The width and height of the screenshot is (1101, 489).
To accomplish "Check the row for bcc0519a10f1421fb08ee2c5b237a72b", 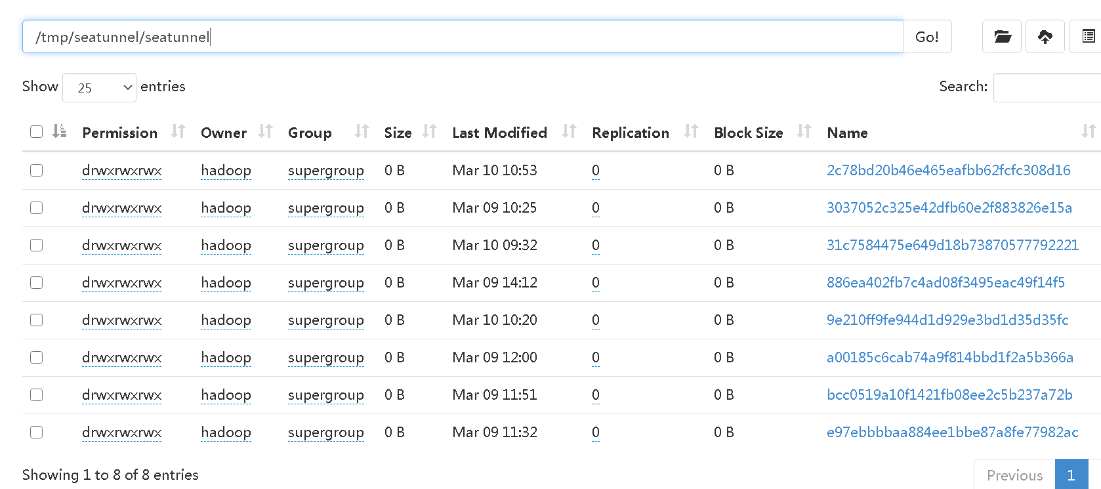I will (x=37, y=394).
